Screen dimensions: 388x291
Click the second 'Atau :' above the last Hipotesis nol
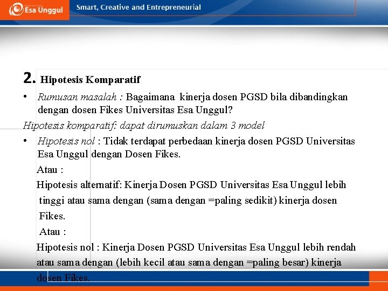click(x=52, y=232)
